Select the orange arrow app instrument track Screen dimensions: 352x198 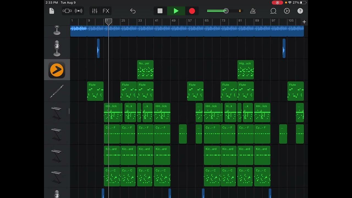57,70
